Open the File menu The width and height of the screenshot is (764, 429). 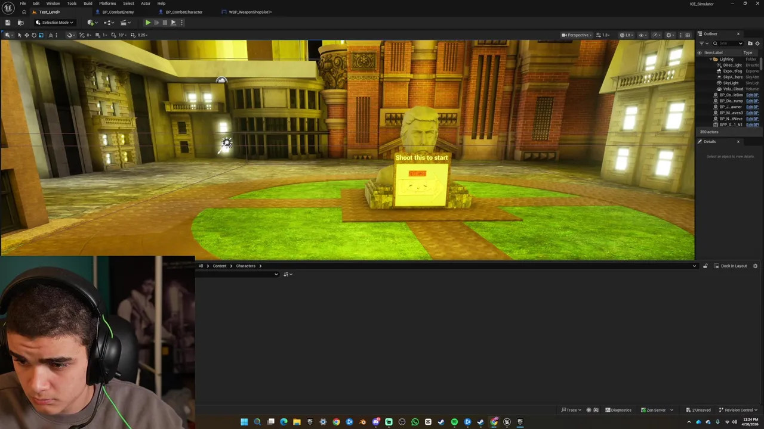coord(23,3)
